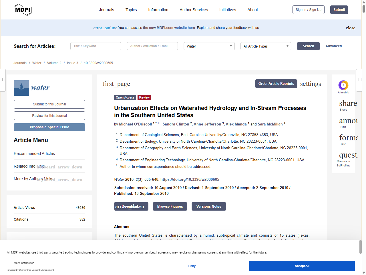Toggle the right side panel handle
Image resolution: width=366 pixels, height=275 pixels.
pyautogui.click(x=360, y=80)
